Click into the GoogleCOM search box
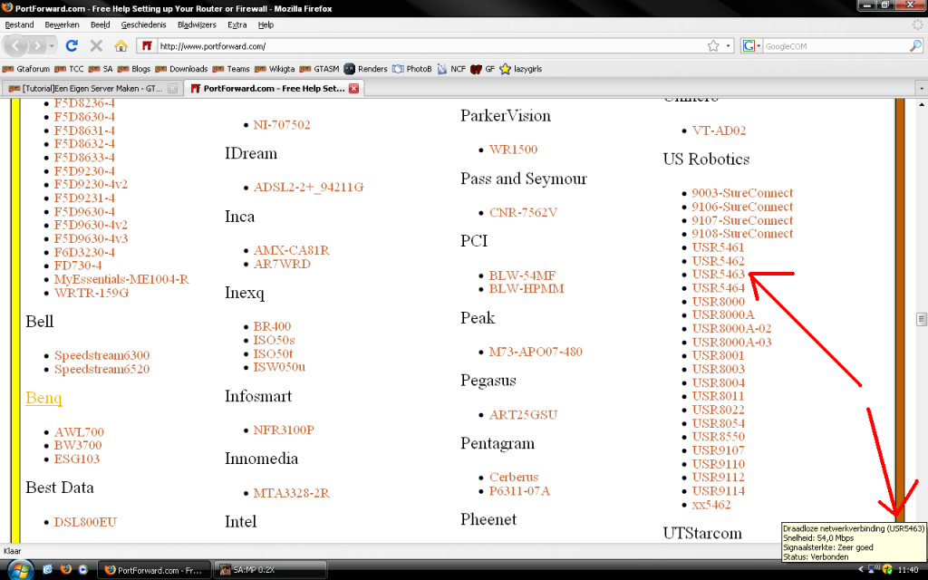Viewport: 928px width, 580px height. (x=836, y=45)
